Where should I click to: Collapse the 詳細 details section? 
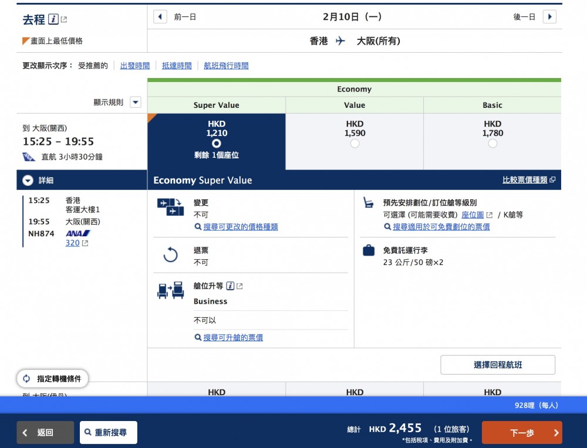(28, 180)
